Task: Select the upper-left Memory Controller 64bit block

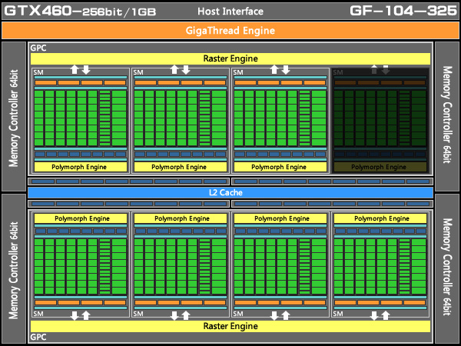Action: (14, 117)
